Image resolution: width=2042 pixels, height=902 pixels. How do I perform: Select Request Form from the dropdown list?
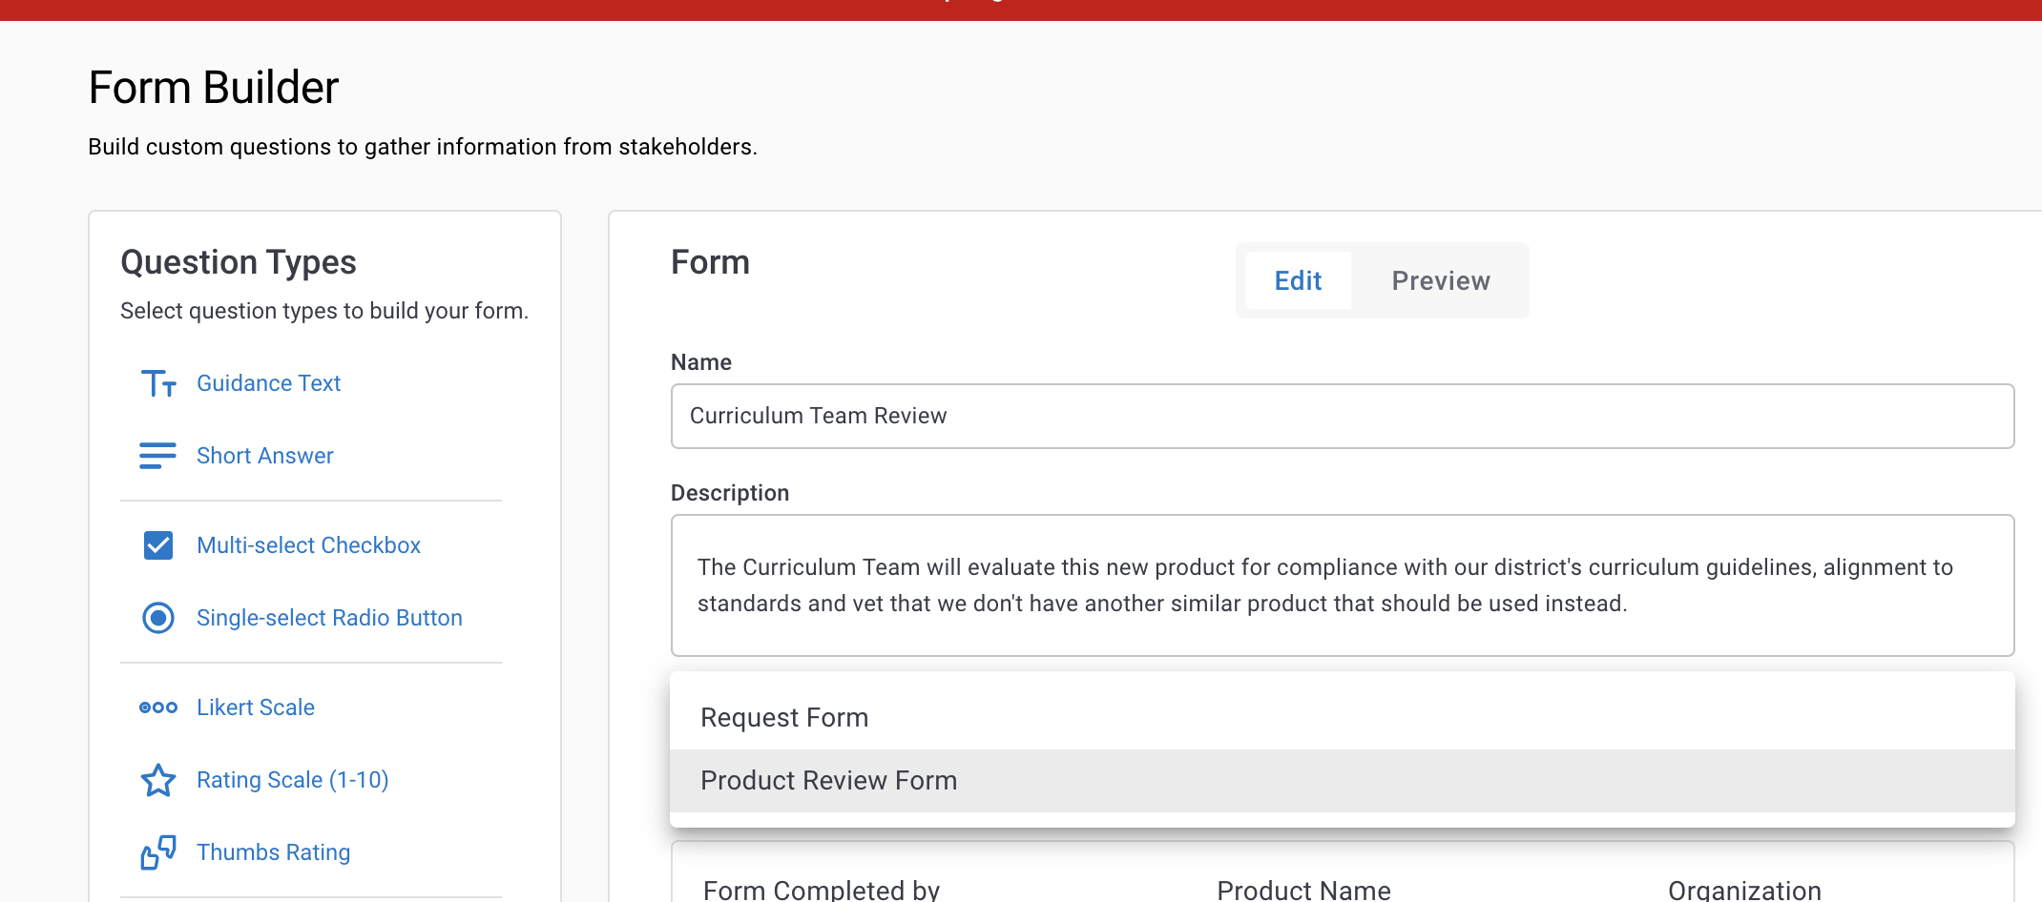[x=783, y=717]
